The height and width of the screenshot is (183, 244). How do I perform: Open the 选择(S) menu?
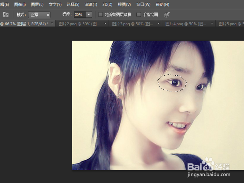coord(73,5)
